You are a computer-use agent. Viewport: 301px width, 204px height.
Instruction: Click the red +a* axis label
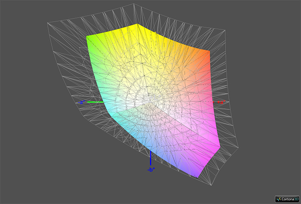pyautogui.click(x=220, y=103)
